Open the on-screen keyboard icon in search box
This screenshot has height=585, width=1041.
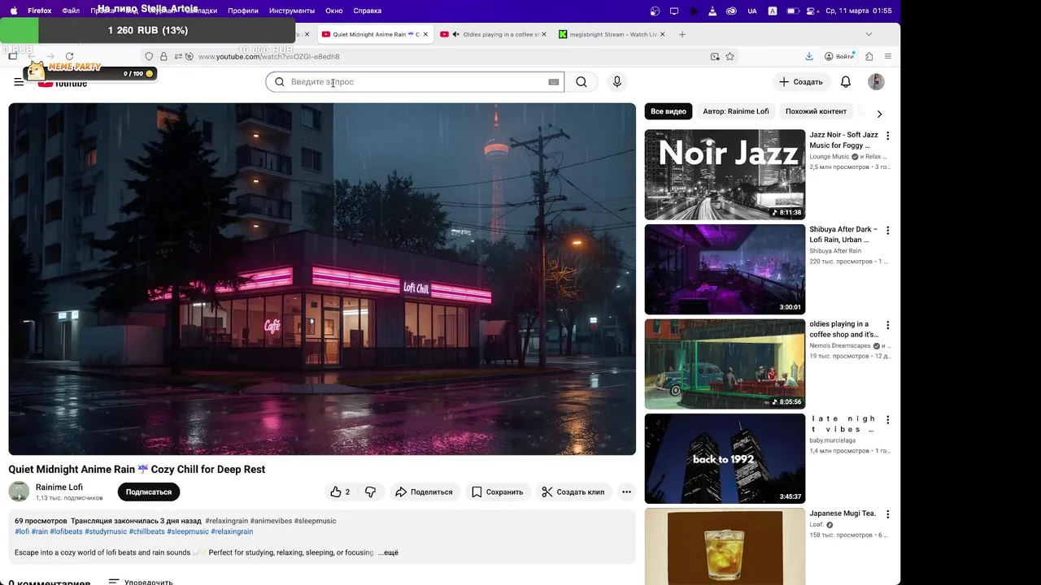554,81
